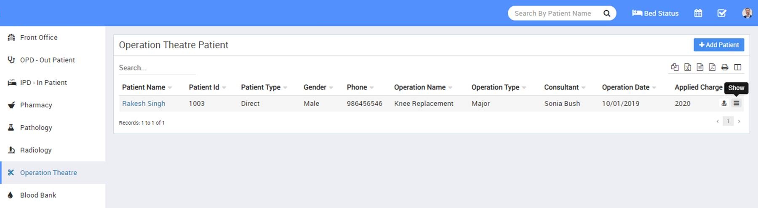The height and width of the screenshot is (208, 758).
Task: Click the Show details icon for Rakesh Singh
Action: click(x=736, y=103)
